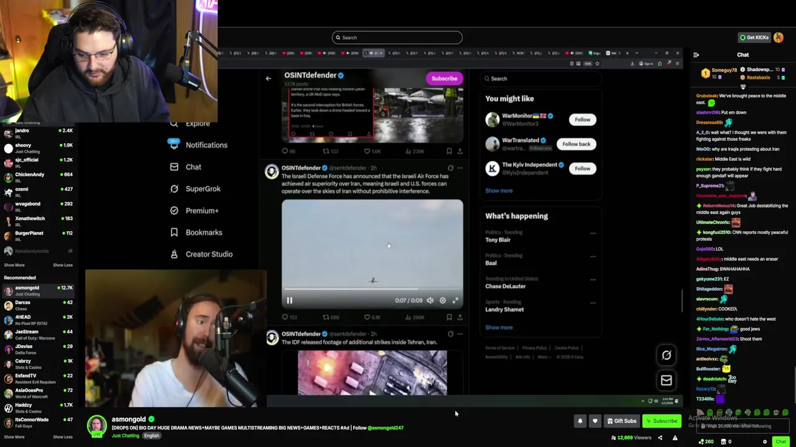This screenshot has height=447, width=796.
Task: Open Premium+ in the X sidebar
Action: coord(194,210)
